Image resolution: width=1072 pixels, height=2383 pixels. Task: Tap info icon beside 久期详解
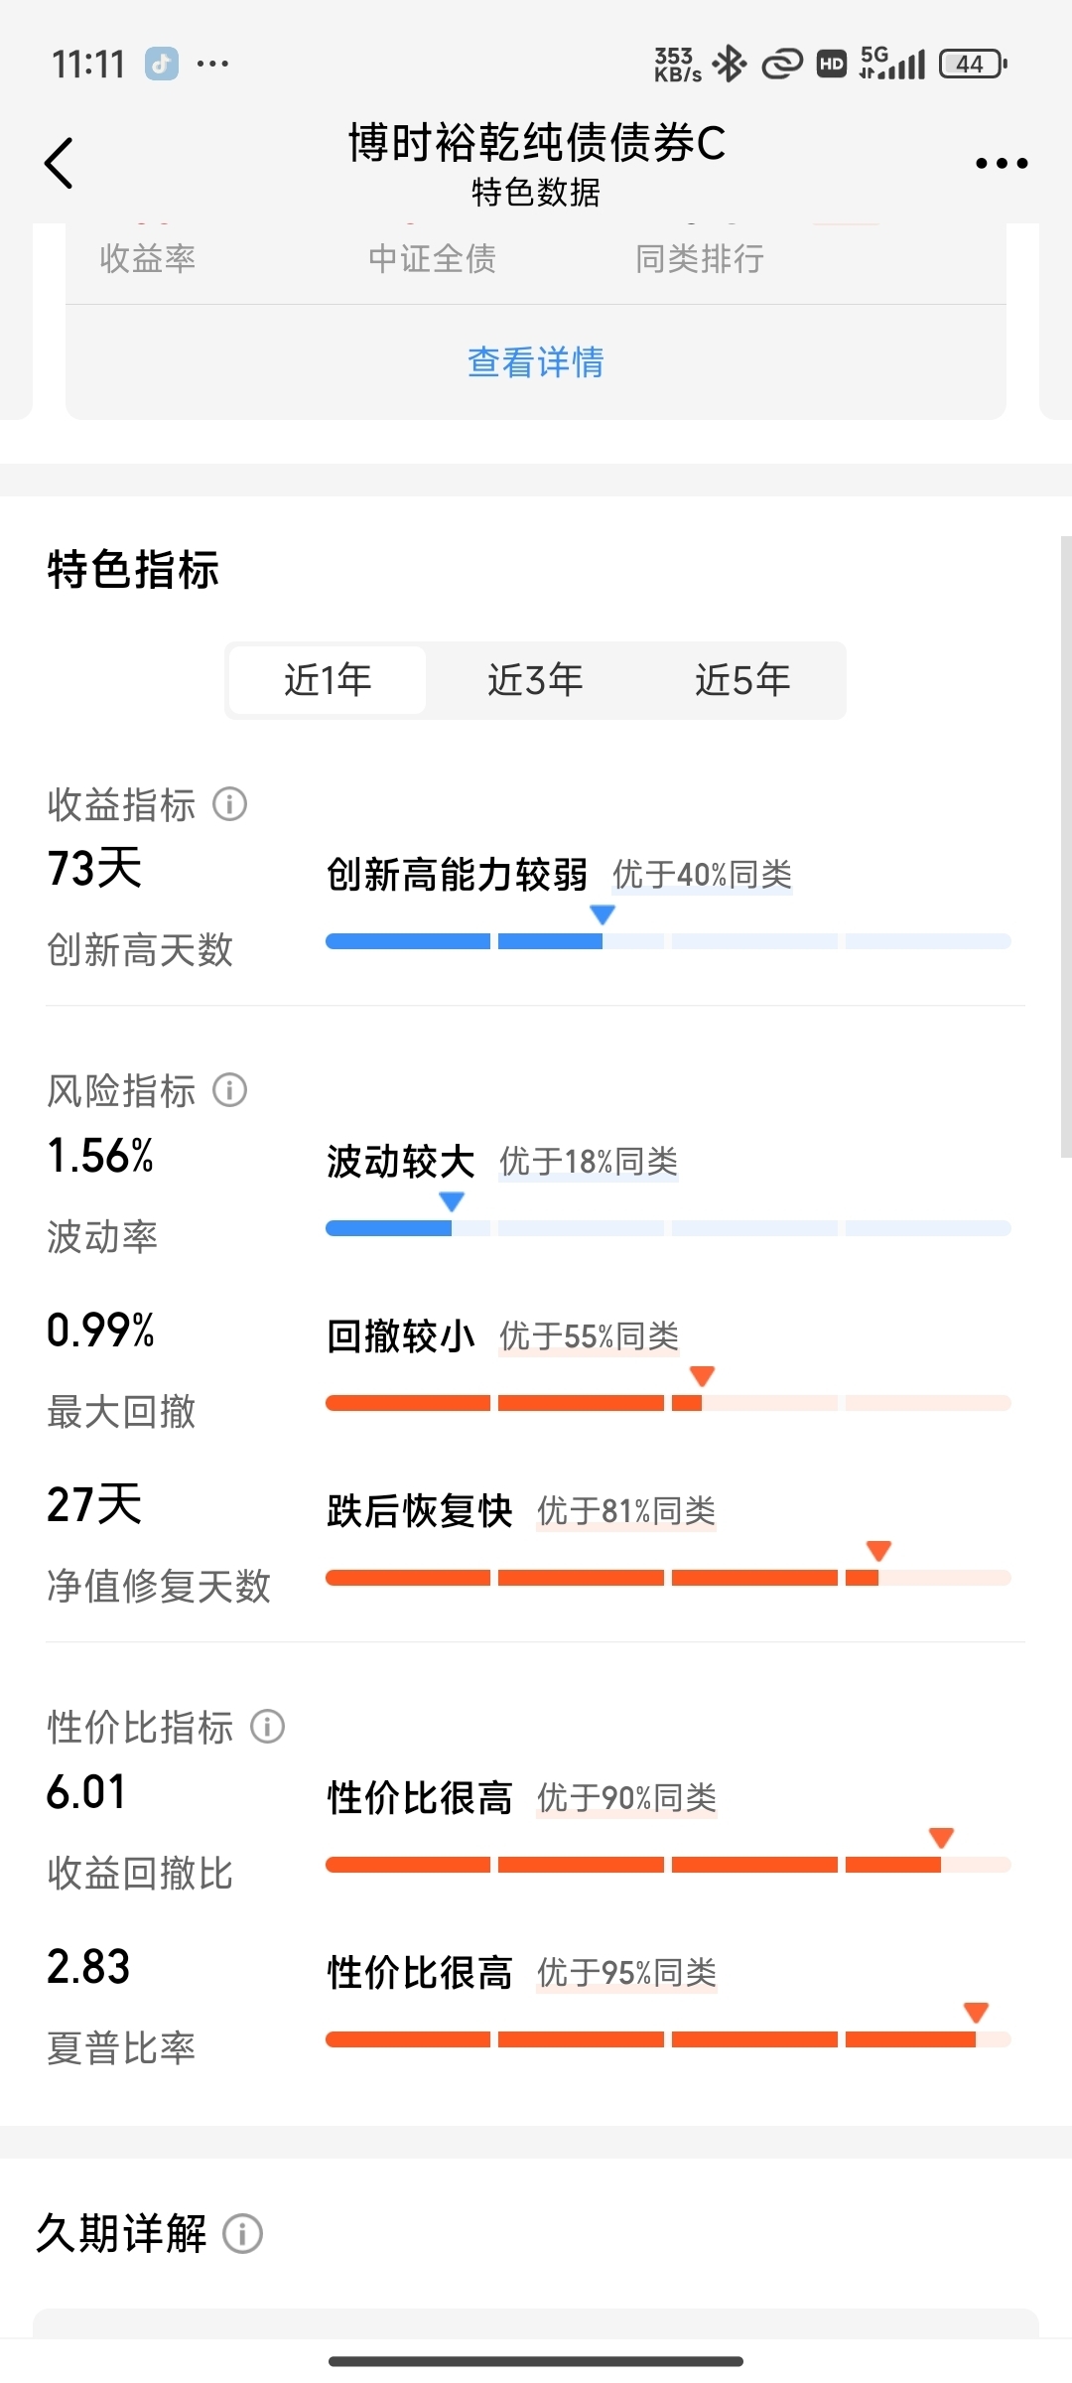[242, 2234]
